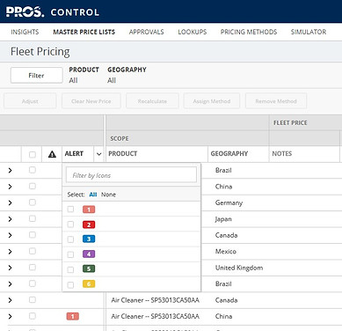Image resolution: width=342 pixels, height=331 pixels.
Task: Tick the row checkbox for Air Cleaner Canada
Action: [33, 299]
